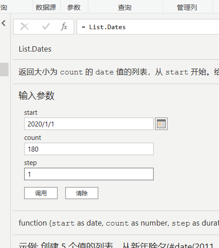
Task: Open the 数据源 ribbon group
Action: [x=46, y=8]
